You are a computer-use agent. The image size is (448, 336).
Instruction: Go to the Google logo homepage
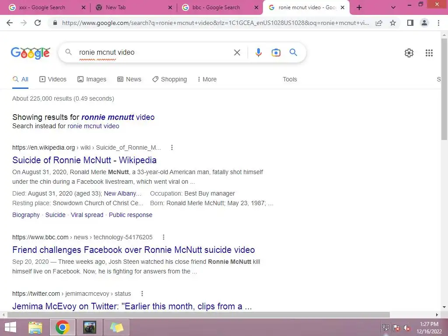coord(31,53)
